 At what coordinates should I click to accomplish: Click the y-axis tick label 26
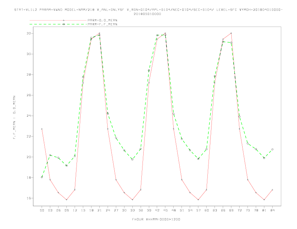click(x=29, y=95)
